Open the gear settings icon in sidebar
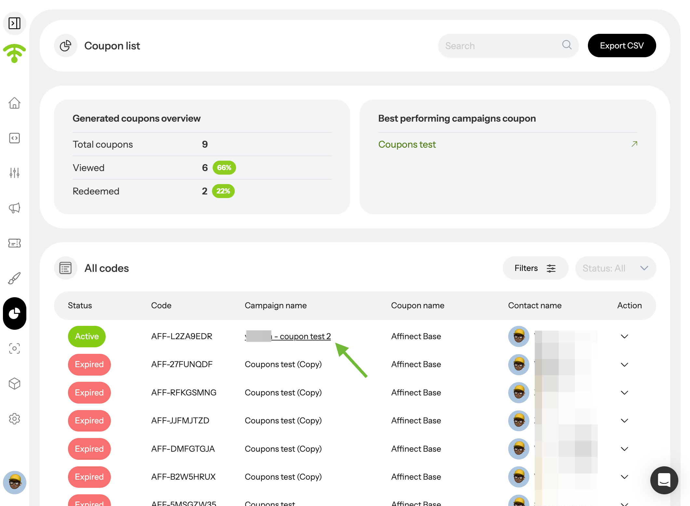Viewport: 690px width, 506px height. [x=15, y=419]
